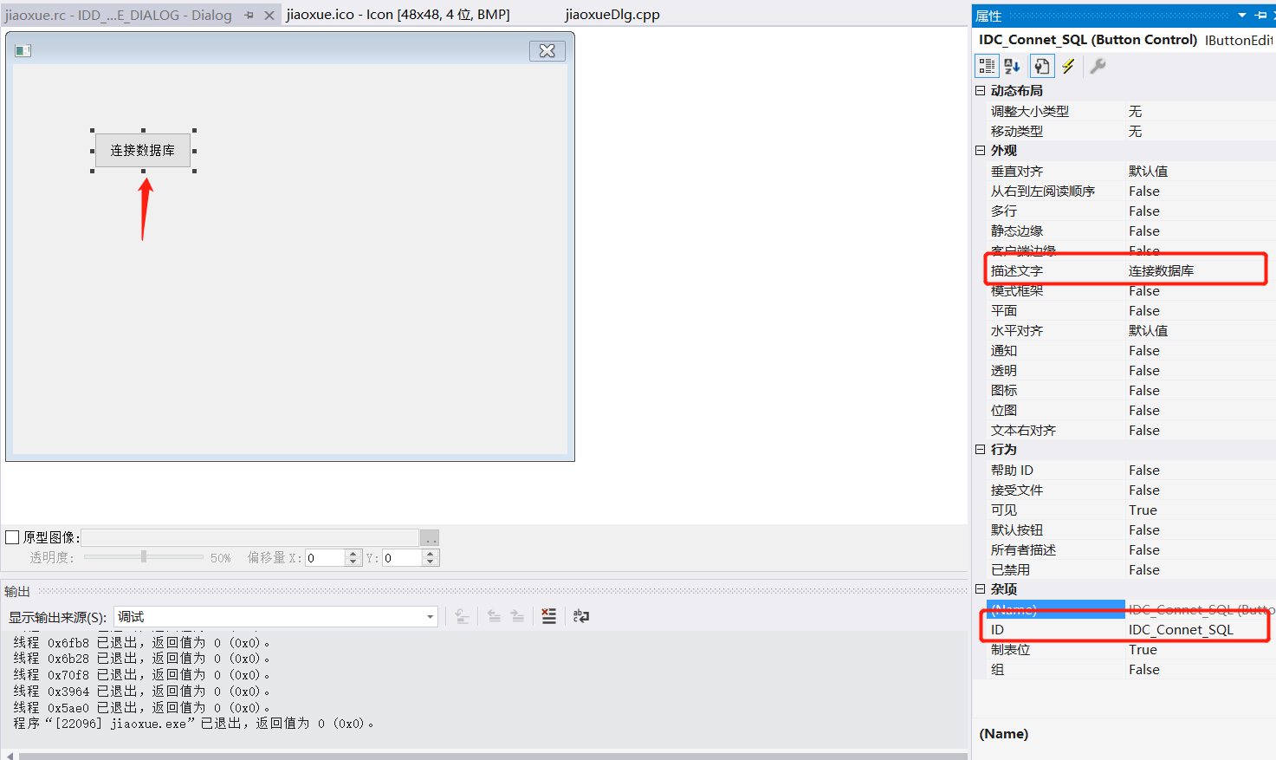Select the 连接数据库 button in the dialog
This screenshot has height=760, width=1276.
[x=143, y=150]
